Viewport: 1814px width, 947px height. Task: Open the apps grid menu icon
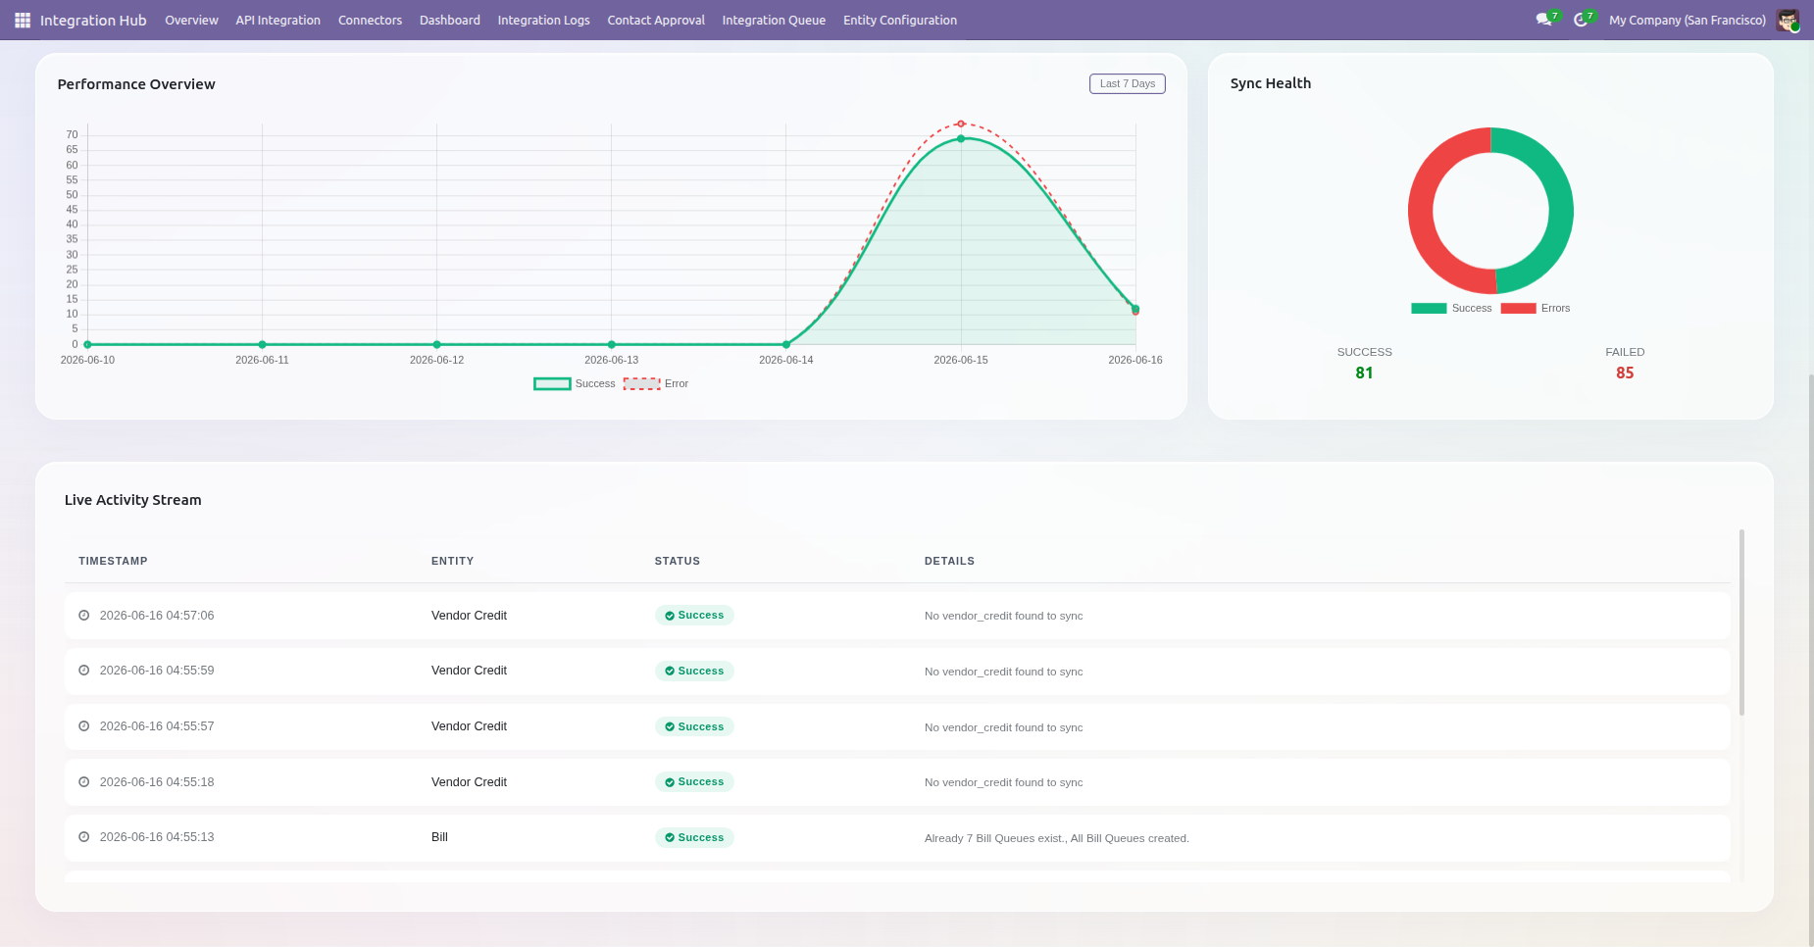(x=23, y=20)
